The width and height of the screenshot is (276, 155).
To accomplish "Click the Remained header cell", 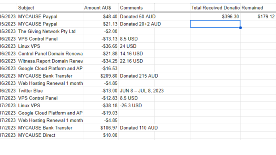I will click(x=258, y=8).
